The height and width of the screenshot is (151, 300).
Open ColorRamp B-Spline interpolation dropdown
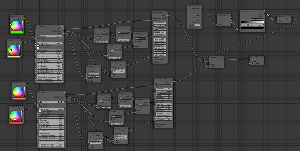coord(260,20)
